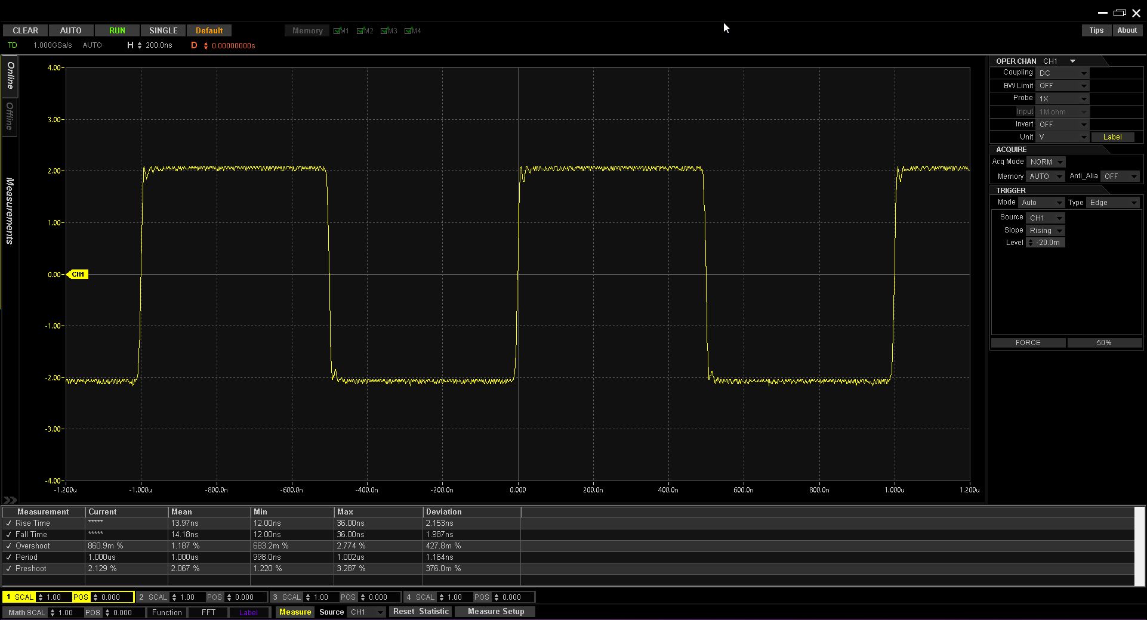This screenshot has width=1147, height=620.
Task: Click the CLEAR button
Action: point(25,30)
